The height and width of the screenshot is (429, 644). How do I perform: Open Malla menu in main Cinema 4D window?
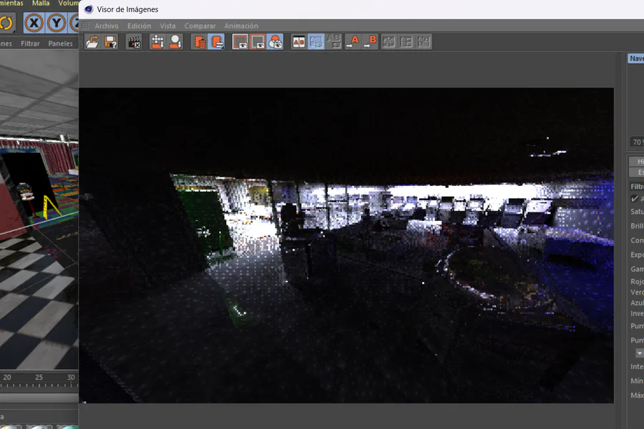tap(41, 4)
